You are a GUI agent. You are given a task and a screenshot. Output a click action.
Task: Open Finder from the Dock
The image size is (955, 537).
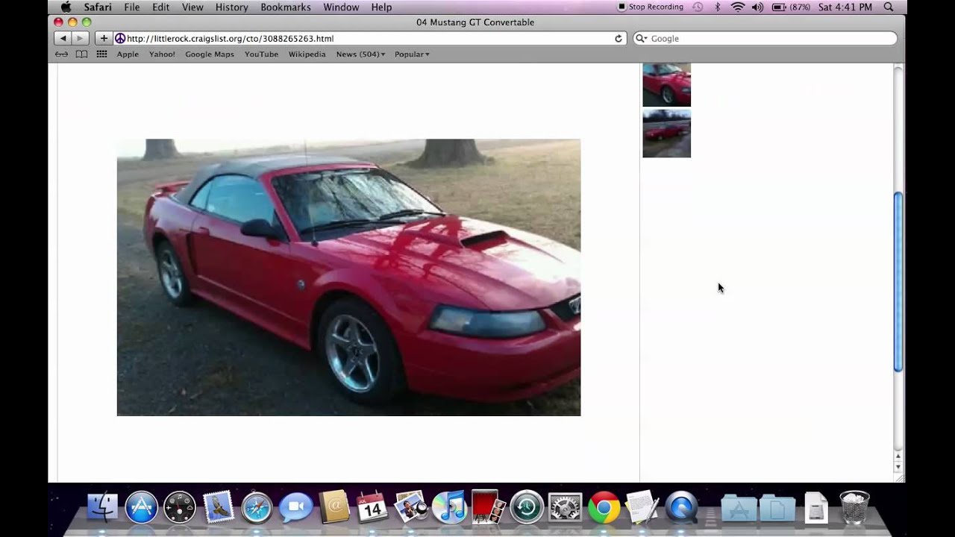coord(102,508)
